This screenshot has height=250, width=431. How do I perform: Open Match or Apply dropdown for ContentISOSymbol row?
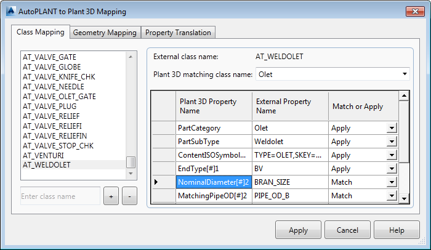pyautogui.click(x=392, y=155)
